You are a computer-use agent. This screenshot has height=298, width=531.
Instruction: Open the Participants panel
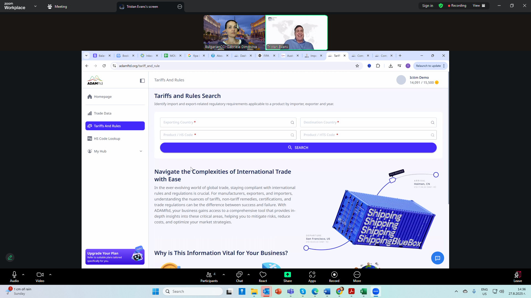pos(209,277)
